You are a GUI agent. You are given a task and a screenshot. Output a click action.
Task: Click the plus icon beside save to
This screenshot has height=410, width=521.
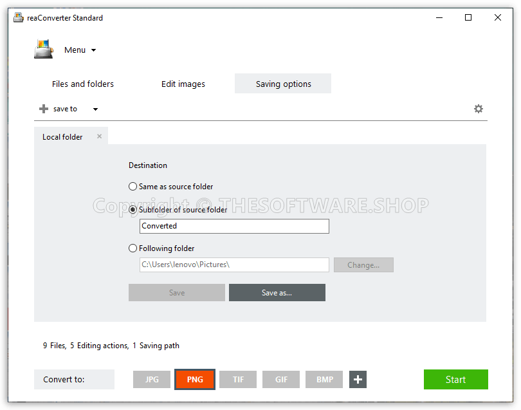[x=44, y=109]
